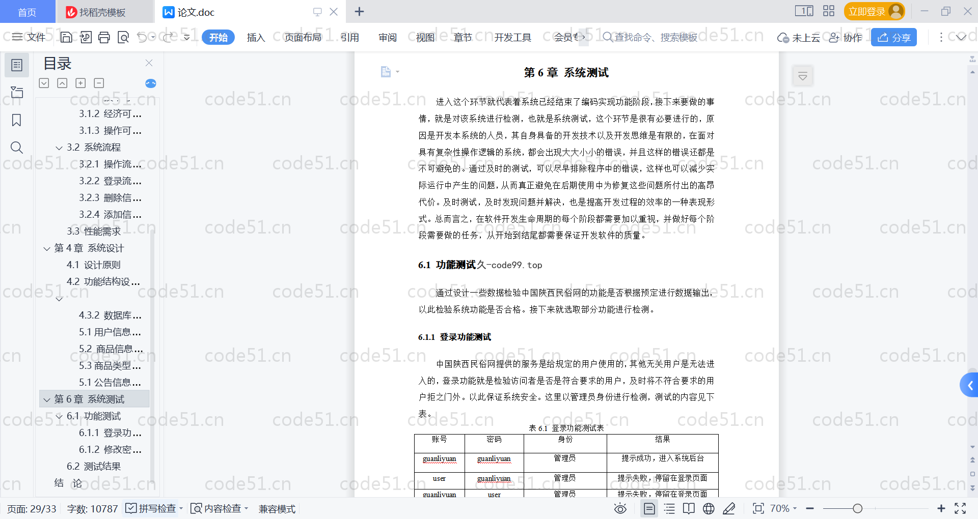The image size is (978, 519).
Task: Open Print Preview icon
Action: coord(123,37)
